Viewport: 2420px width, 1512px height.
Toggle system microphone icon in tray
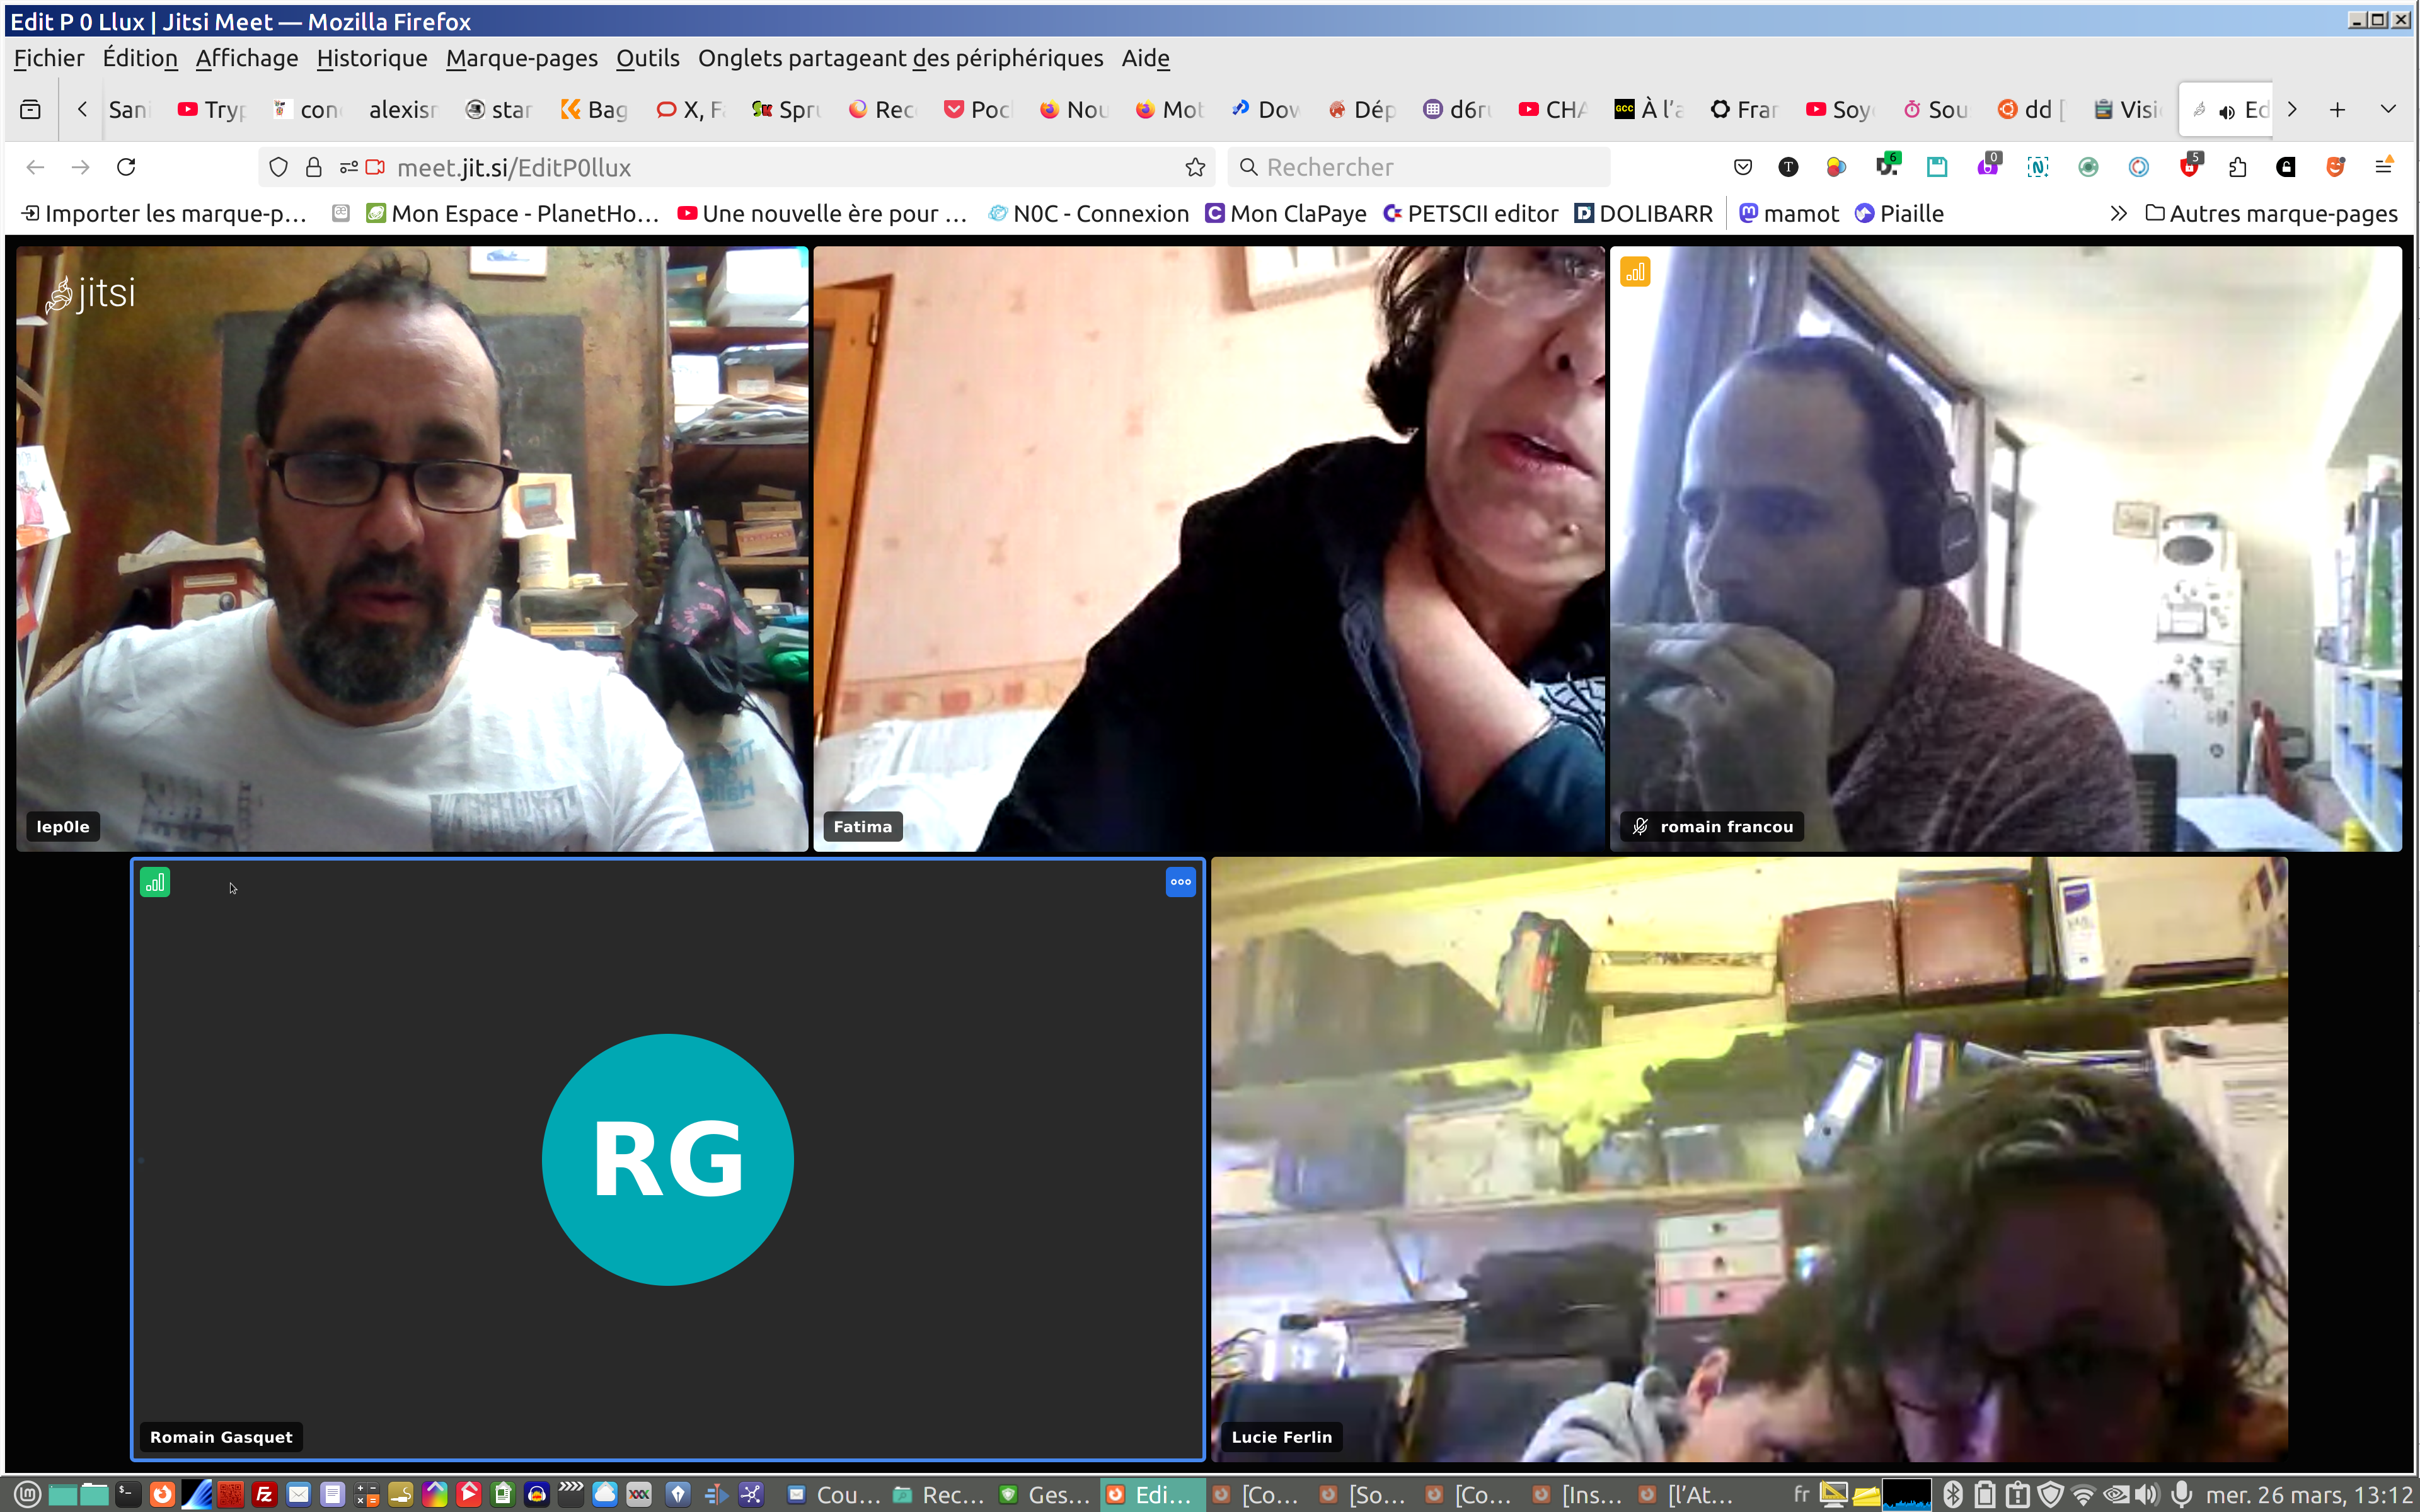coord(2182,1494)
